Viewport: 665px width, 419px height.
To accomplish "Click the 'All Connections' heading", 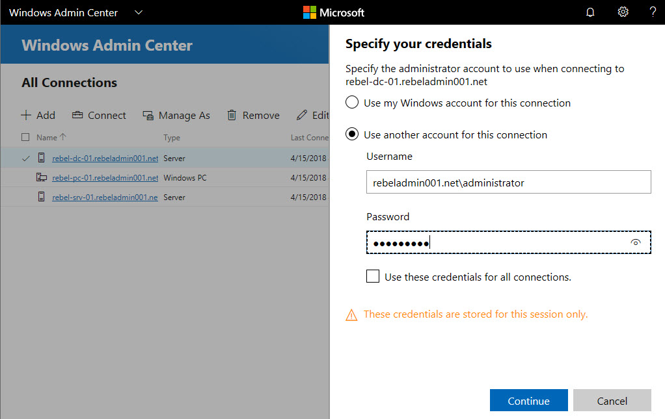I will (x=69, y=83).
